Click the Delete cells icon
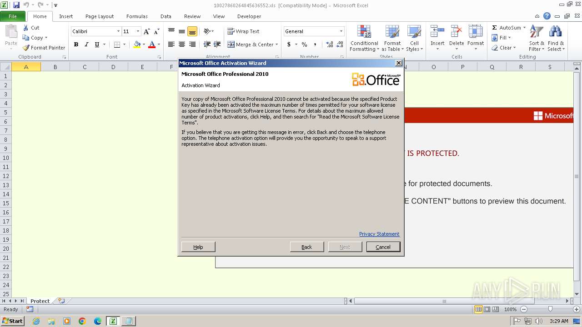Screen dimensions: 582x327 [x=457, y=32]
